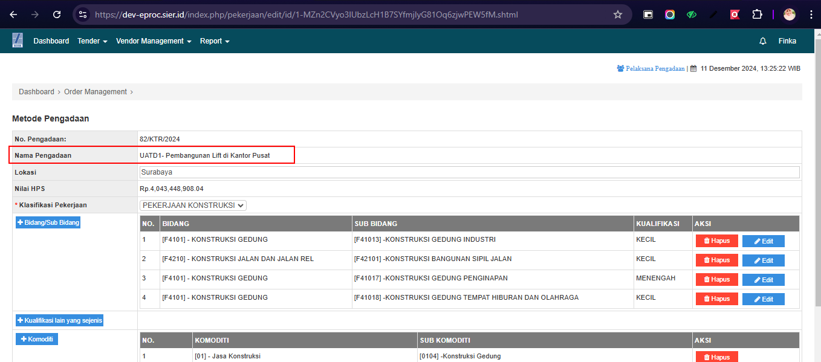Click the Lokasi input field
Viewport: 821px width, 362px height.
(469, 172)
